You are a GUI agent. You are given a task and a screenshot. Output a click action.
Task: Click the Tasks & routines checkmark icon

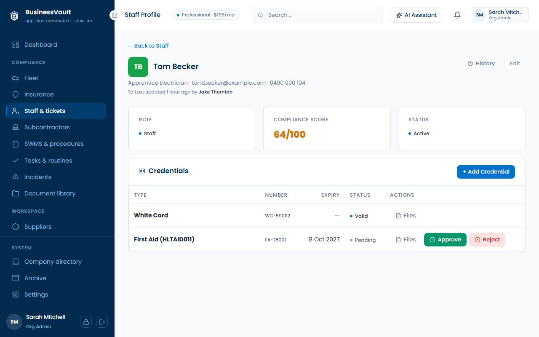[16, 160]
